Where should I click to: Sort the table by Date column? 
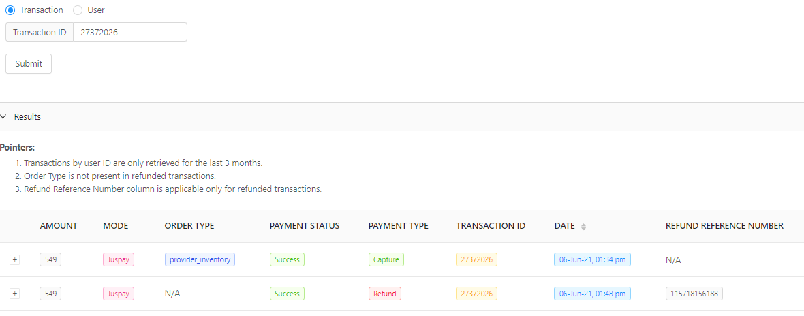583,226
